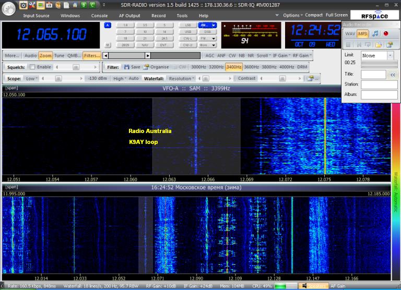401x290 pixels.
Task: Click the '<<' button next to Title
Action: pos(393,75)
